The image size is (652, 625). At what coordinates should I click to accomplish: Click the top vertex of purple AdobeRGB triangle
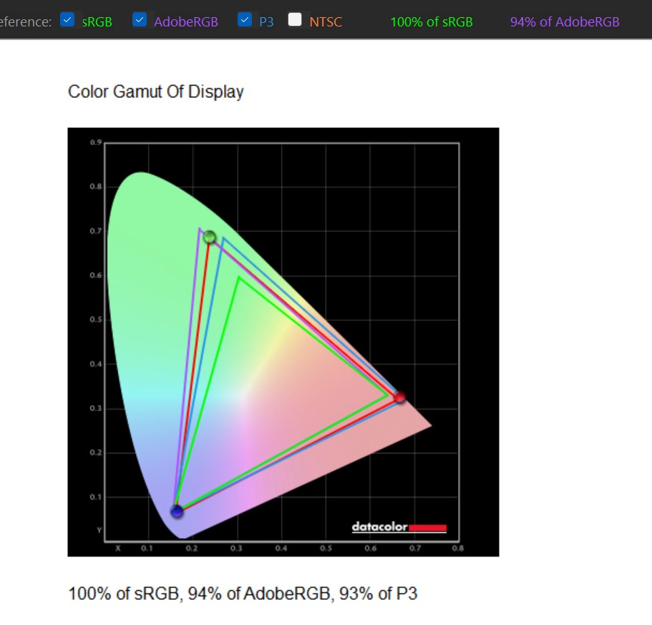(200, 228)
